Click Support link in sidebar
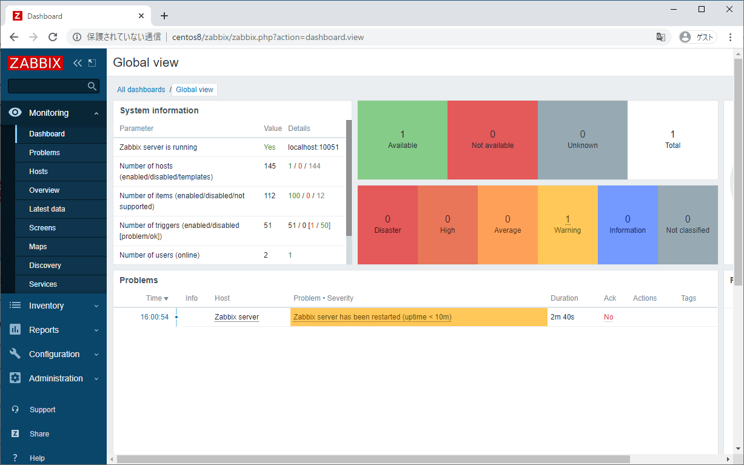Image resolution: width=744 pixels, height=465 pixels. [42, 410]
